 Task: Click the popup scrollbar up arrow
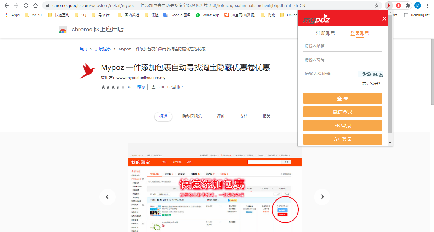click(x=390, y=13)
